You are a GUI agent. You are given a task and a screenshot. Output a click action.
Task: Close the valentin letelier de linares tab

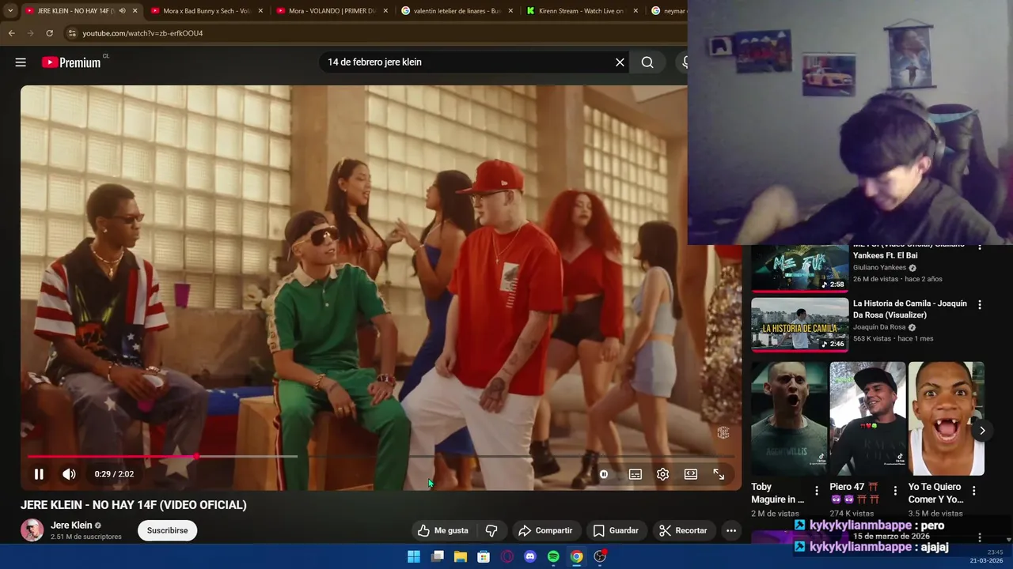[510, 11]
